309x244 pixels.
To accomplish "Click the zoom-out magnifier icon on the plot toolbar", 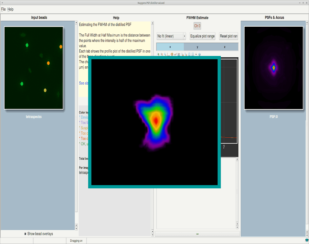I will point(161,54).
